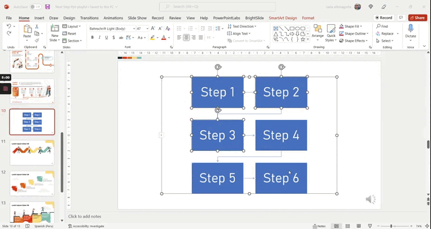Screen dimensions: 431x229
Task: Toggle Bold formatting
Action: click(x=93, y=38)
